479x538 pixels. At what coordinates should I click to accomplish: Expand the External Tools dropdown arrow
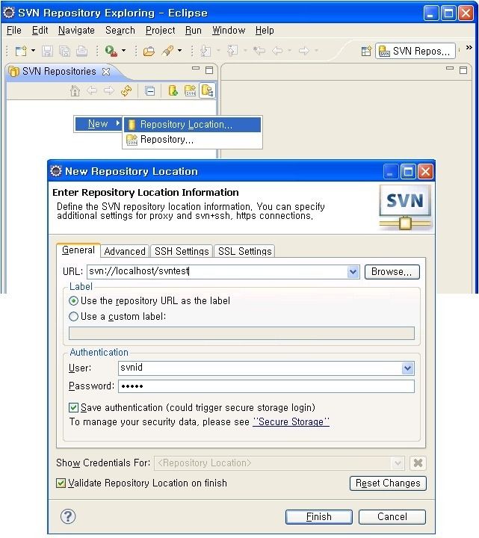pos(123,51)
